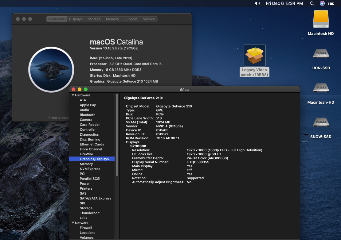Viewport: 341px width, 240px height.
Task: Select SPI in the sidebar
Action: click(x=82, y=203)
